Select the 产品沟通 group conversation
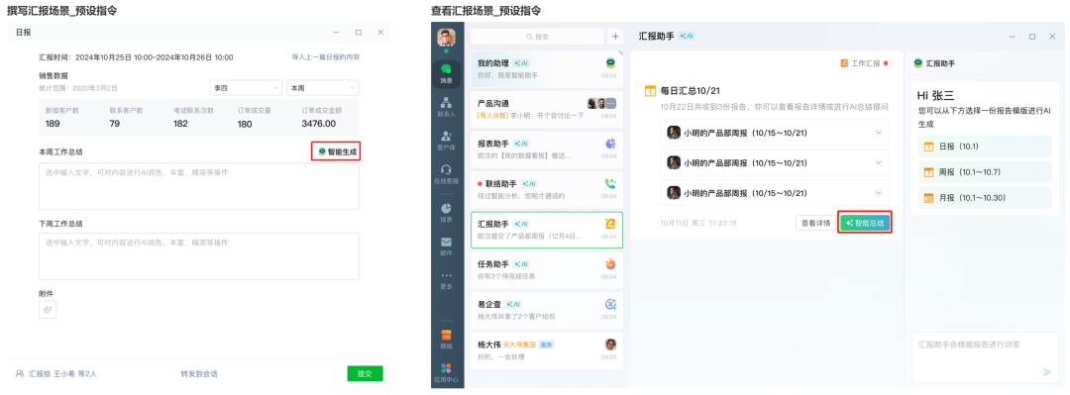1070x395 pixels. [547, 109]
